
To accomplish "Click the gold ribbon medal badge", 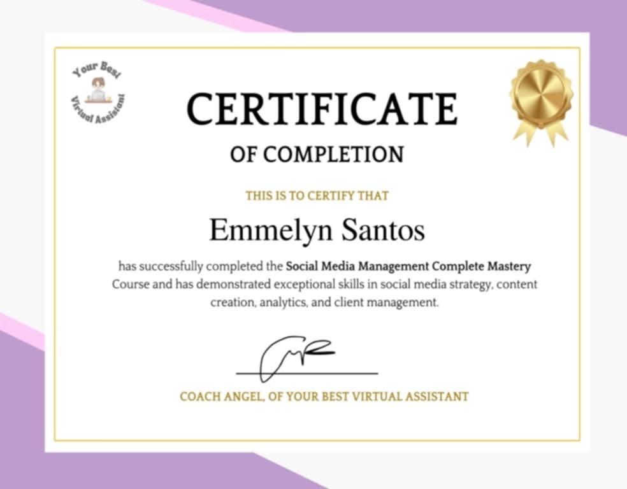I will (x=540, y=103).
